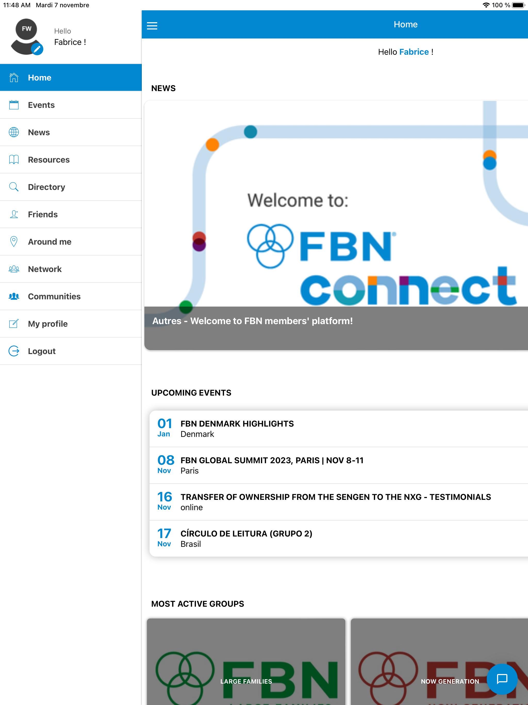This screenshot has width=528, height=705.
Task: Open the Círculo de Leitura (Grupo 2) event
Action: (x=339, y=539)
